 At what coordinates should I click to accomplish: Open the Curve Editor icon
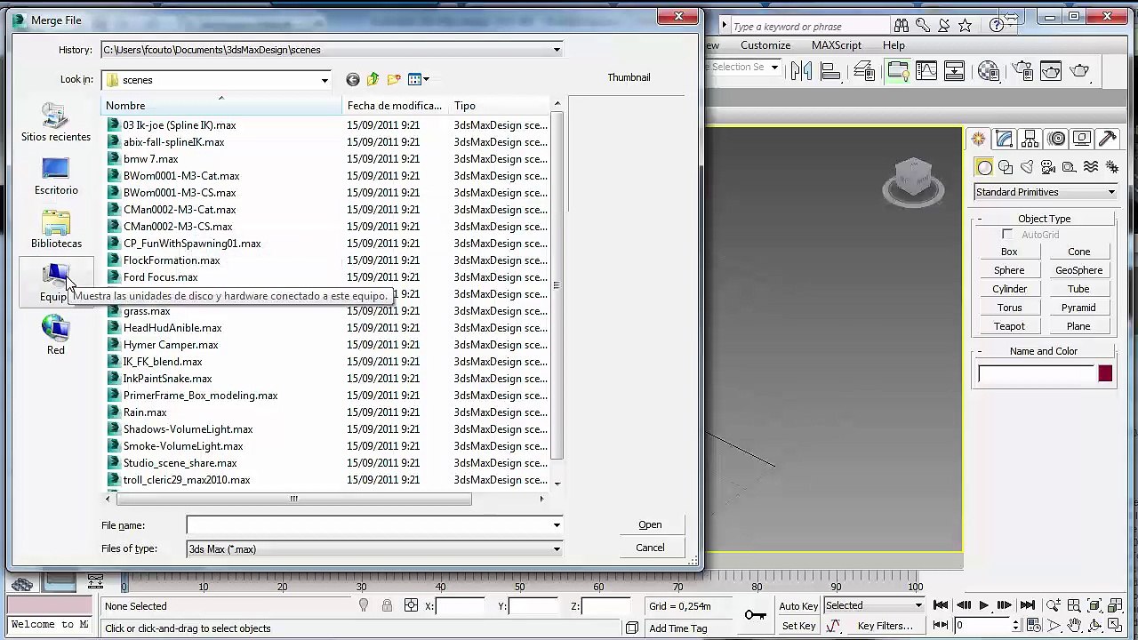pos(926,71)
